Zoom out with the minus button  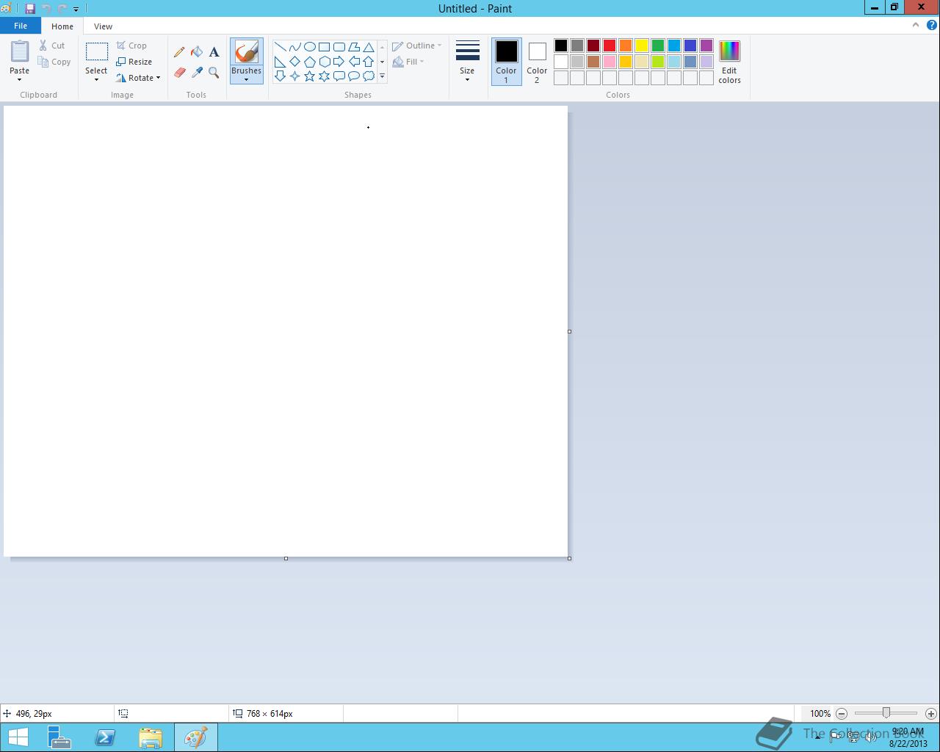[842, 713]
